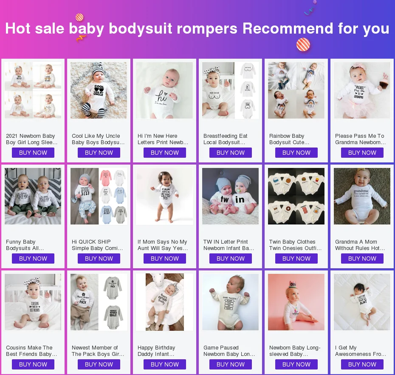Click the Hi I'm New Here product photo

(x=164, y=90)
